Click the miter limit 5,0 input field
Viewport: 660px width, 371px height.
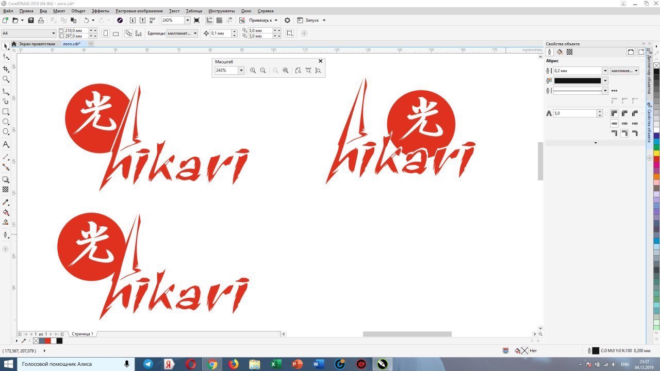pos(574,113)
